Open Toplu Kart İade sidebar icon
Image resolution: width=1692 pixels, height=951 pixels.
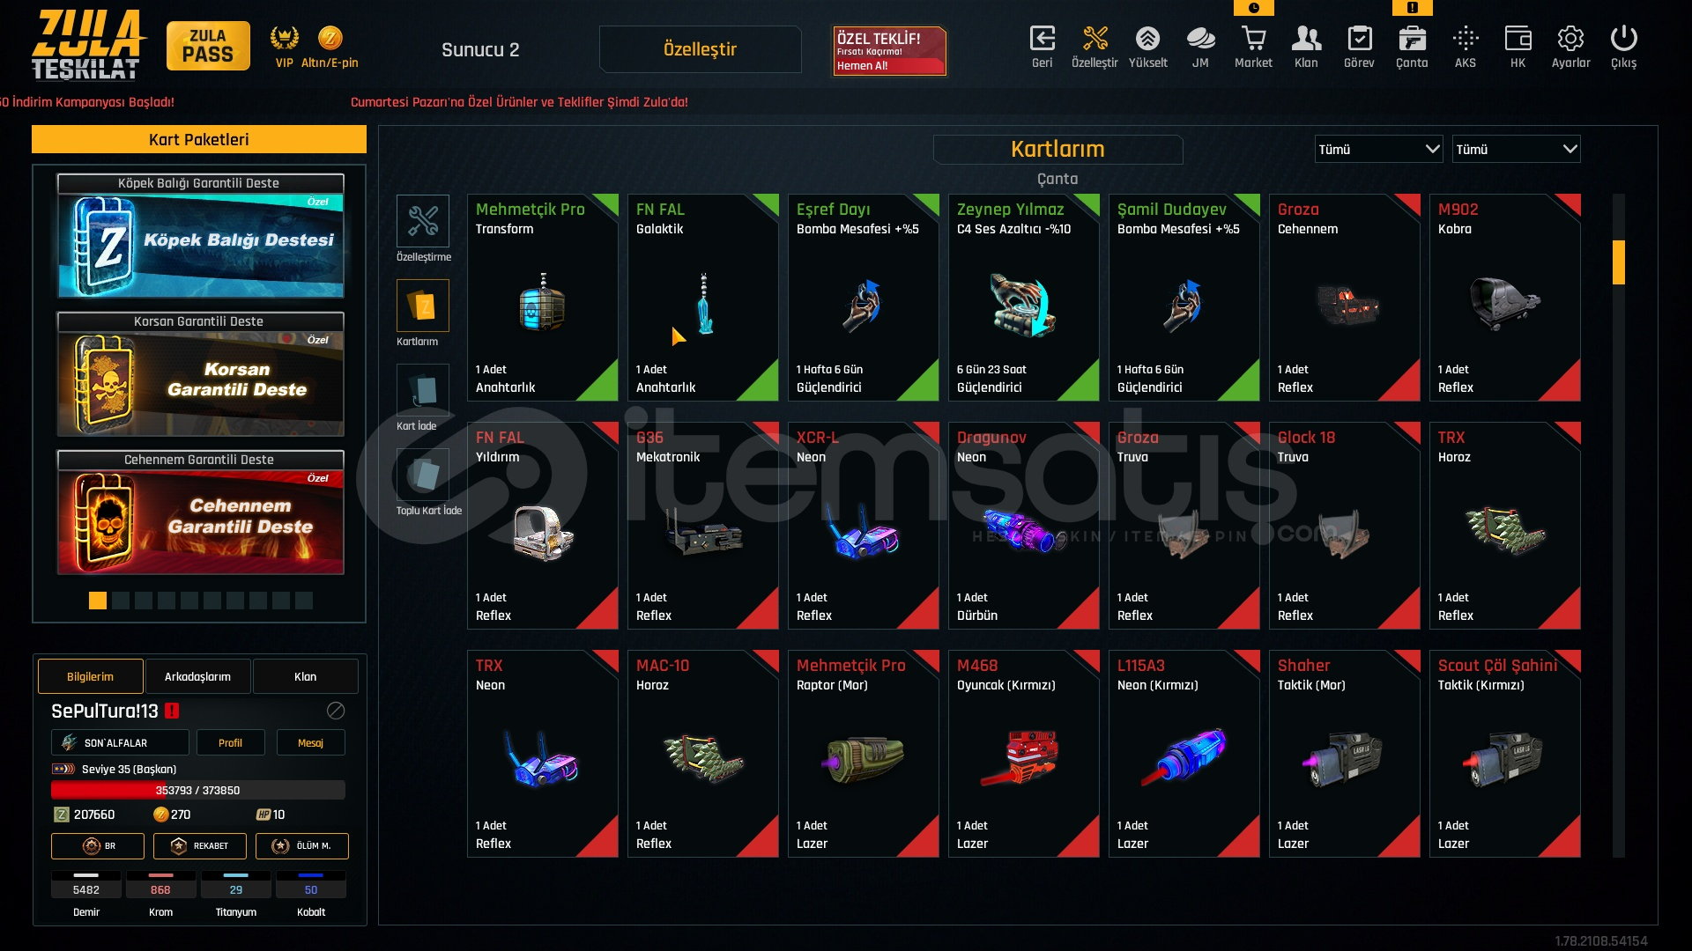pyautogui.click(x=422, y=475)
